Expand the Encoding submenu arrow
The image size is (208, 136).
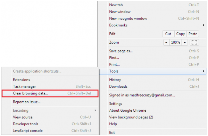pos(95,110)
